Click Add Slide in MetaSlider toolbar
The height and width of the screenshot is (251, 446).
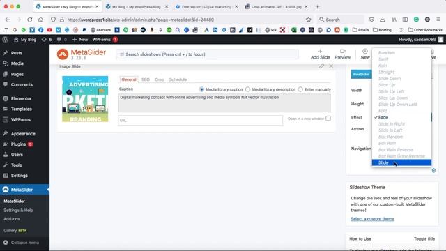(321, 54)
